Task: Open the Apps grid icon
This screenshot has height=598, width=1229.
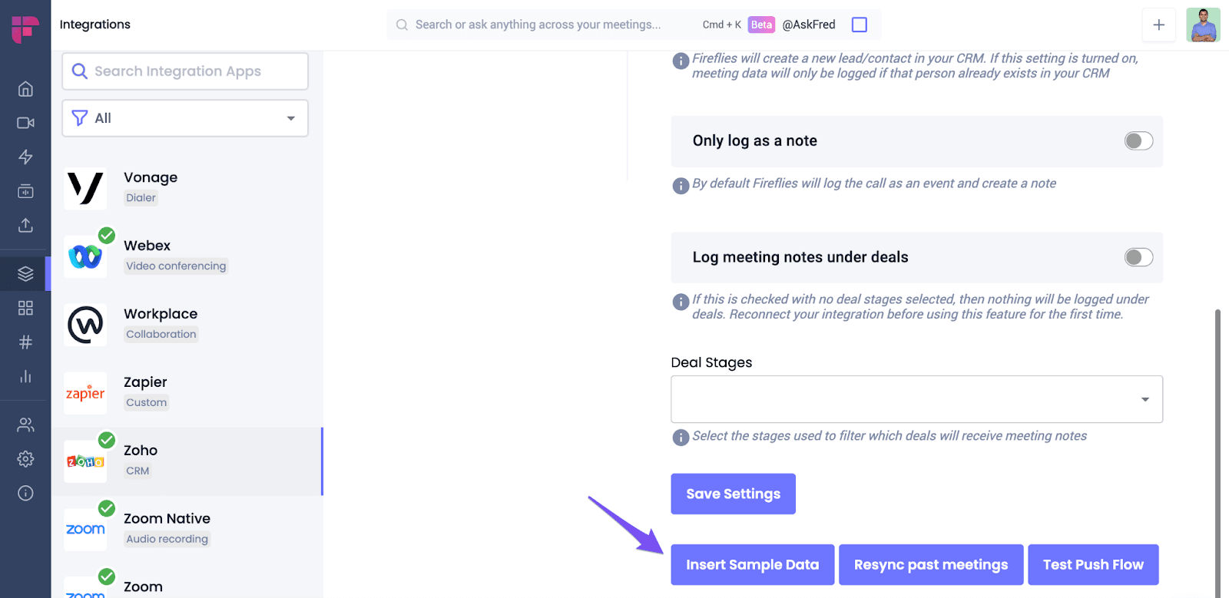Action: click(25, 308)
